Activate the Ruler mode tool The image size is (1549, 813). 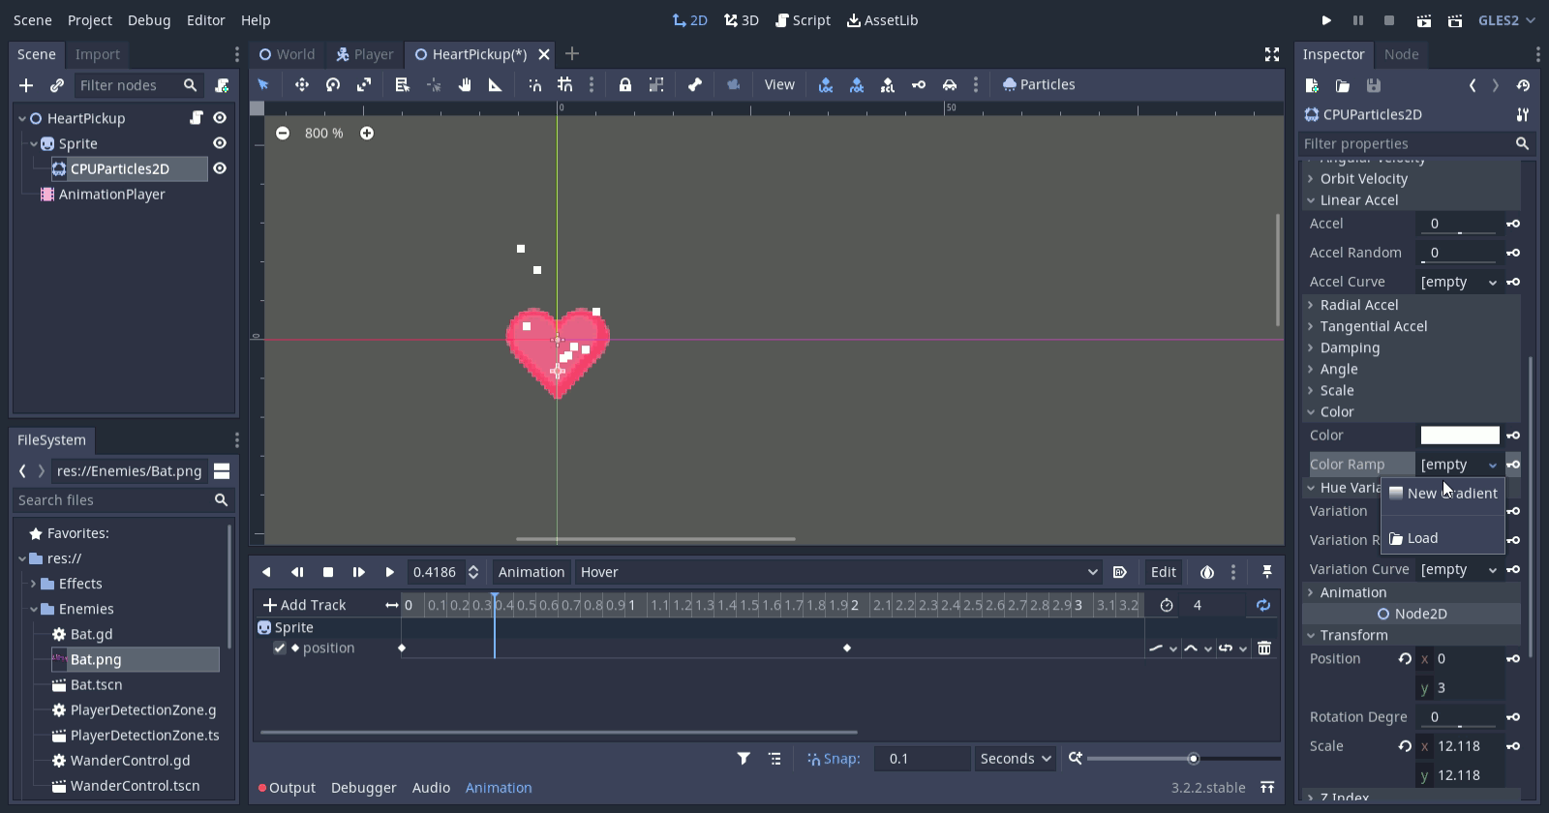coord(496,85)
